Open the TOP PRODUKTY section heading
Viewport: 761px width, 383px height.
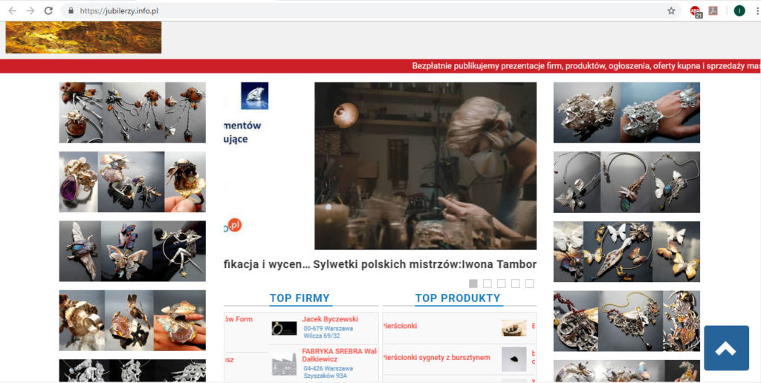click(x=458, y=298)
